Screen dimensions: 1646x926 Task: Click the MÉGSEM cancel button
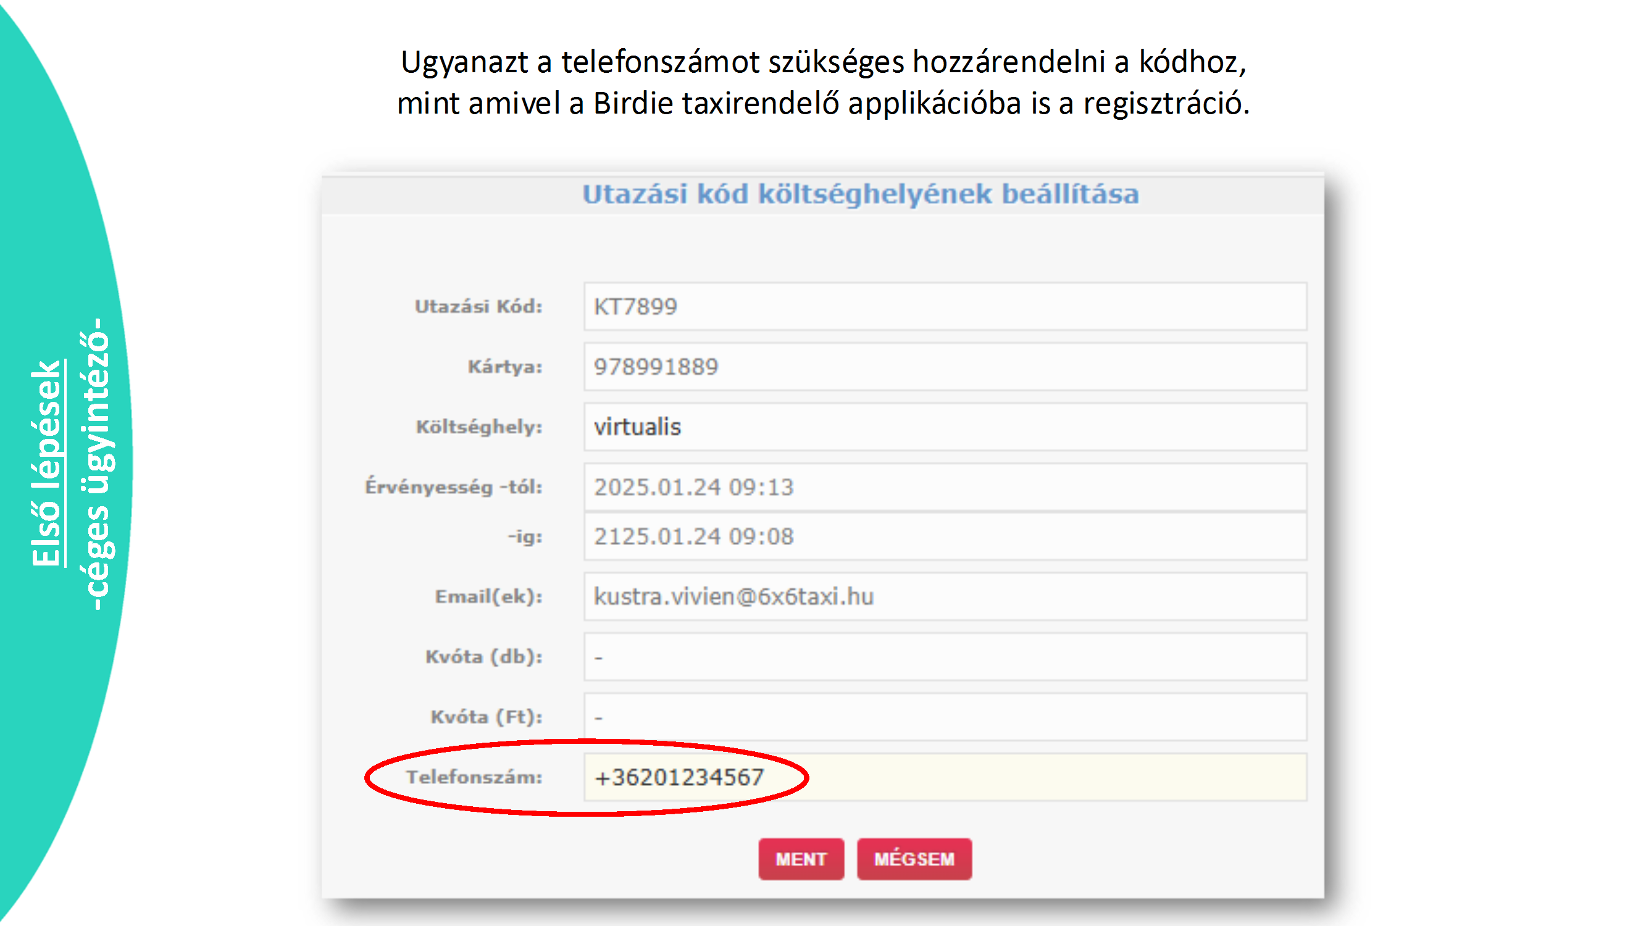[914, 859]
